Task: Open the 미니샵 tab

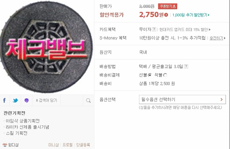Action: tap(53, 145)
